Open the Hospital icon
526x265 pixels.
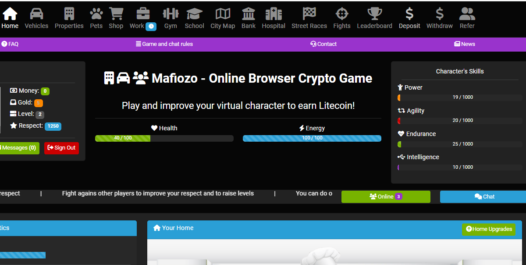click(274, 14)
